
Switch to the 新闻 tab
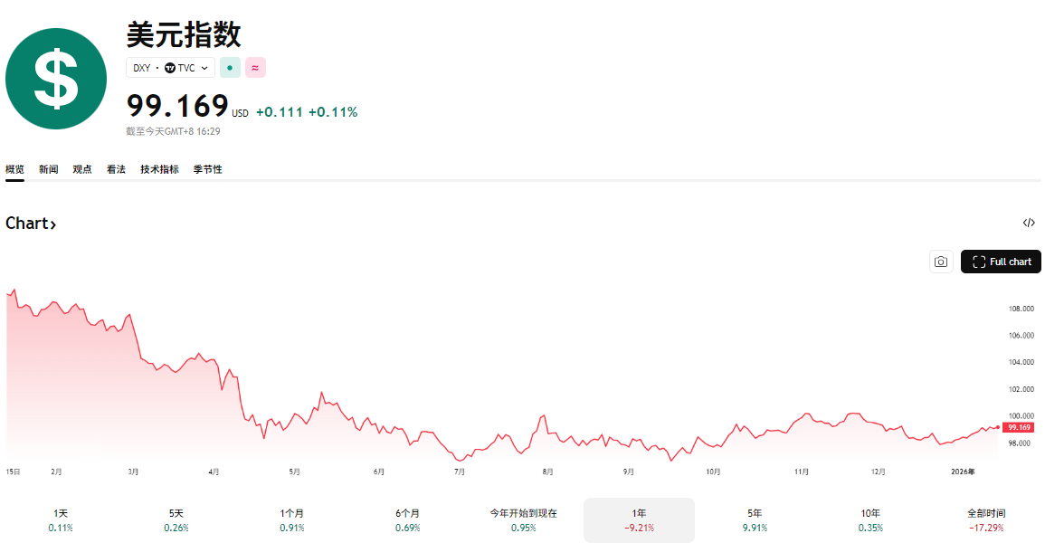pos(48,169)
